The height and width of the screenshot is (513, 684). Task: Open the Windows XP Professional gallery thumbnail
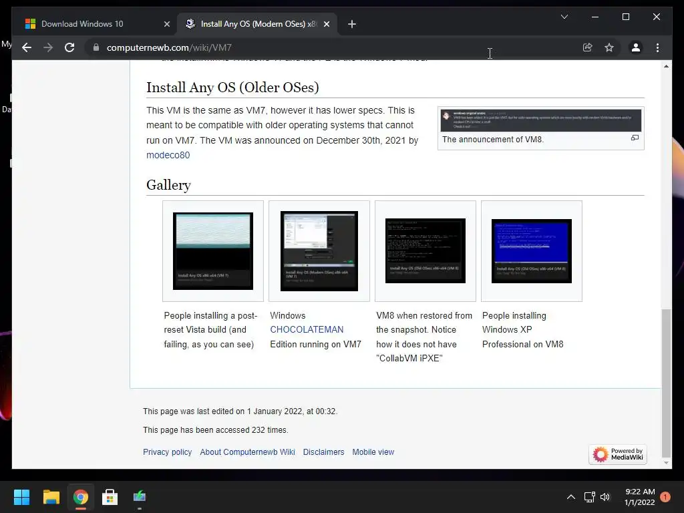click(531, 251)
